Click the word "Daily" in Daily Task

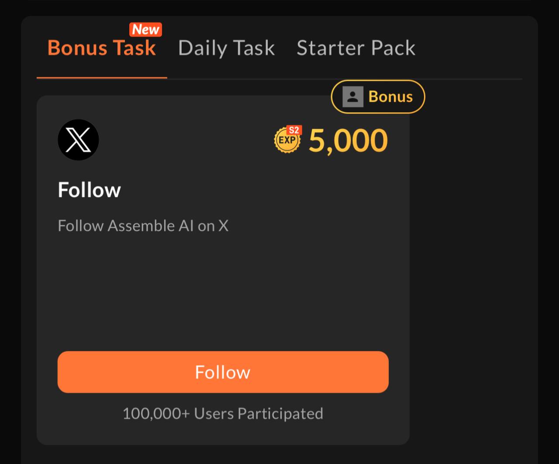click(x=202, y=48)
